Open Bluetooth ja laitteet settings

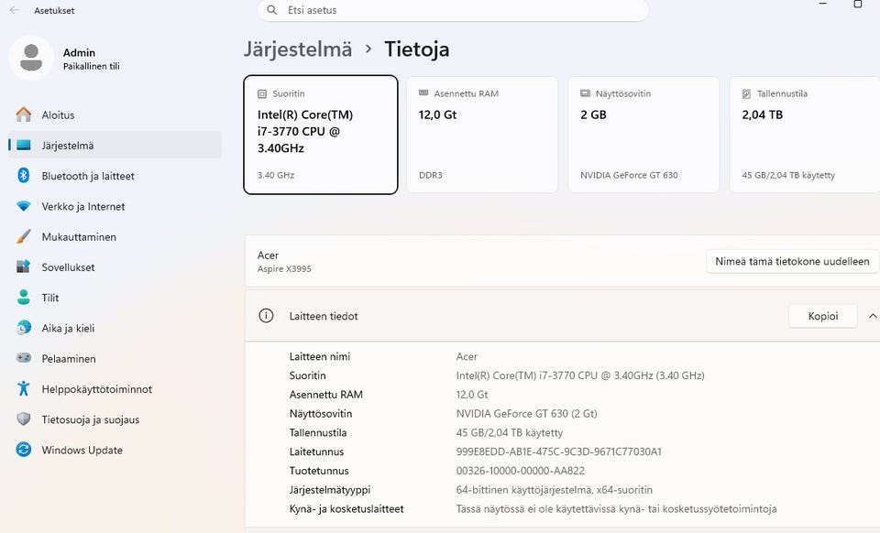coord(115,176)
